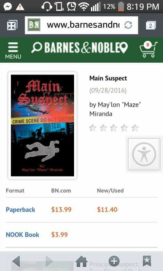
Task: Tap the search magnifier icon
Action: click(x=37, y=47)
